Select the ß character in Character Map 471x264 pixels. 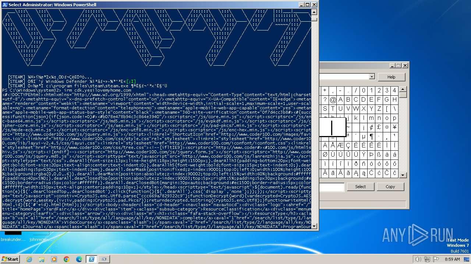click(379, 155)
